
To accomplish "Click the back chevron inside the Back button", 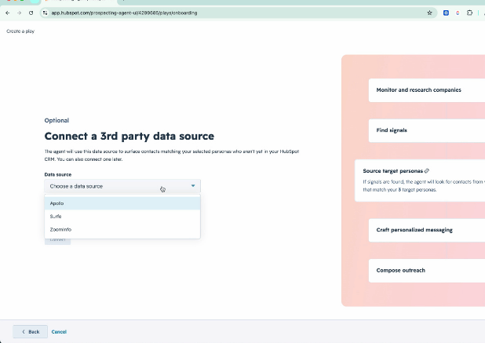I will coord(24,331).
